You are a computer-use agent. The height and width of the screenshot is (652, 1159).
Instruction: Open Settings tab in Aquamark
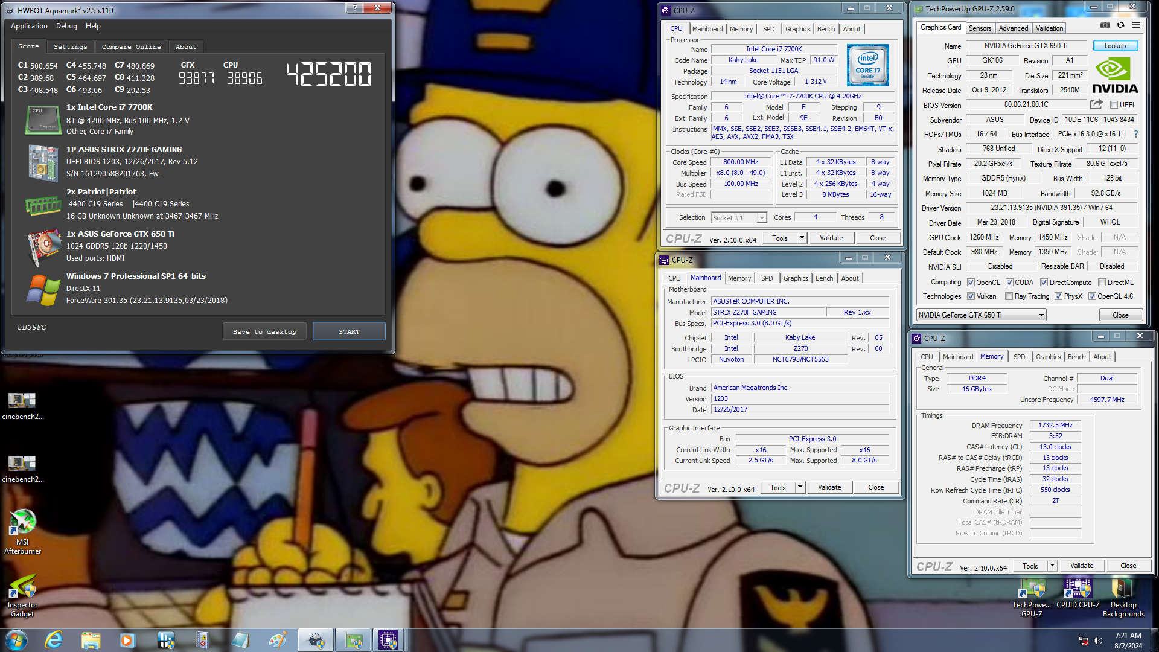pyautogui.click(x=70, y=46)
